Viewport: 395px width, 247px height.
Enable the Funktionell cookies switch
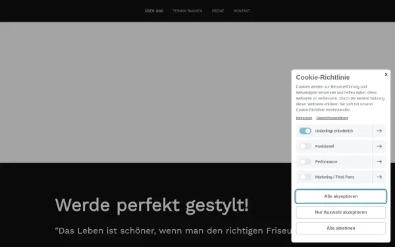click(x=305, y=146)
